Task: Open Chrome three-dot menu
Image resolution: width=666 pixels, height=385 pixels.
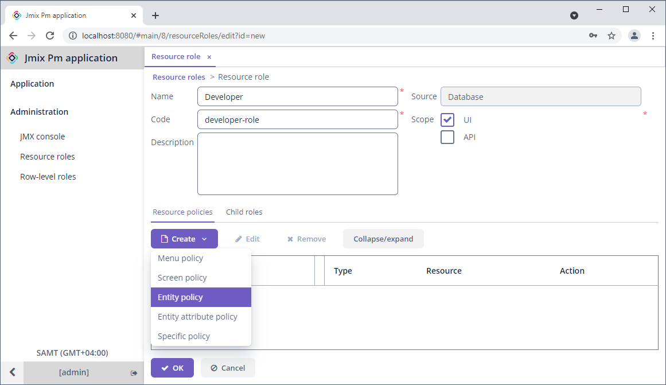Action: point(653,36)
